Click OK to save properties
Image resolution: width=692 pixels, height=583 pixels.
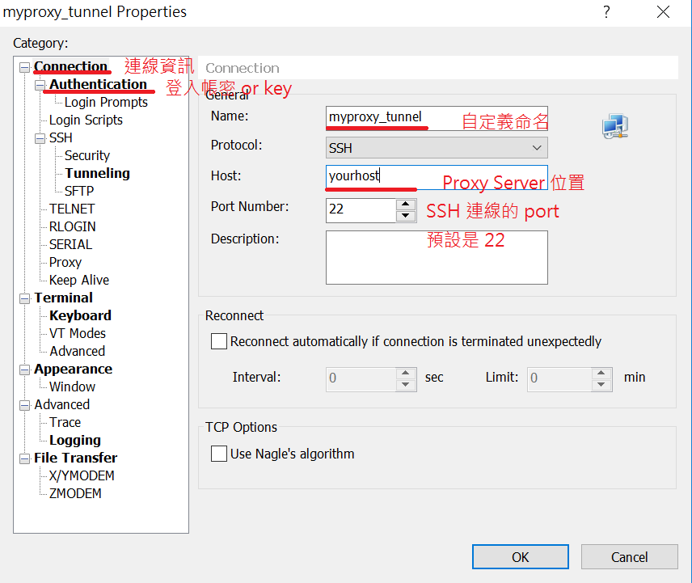pos(521,557)
